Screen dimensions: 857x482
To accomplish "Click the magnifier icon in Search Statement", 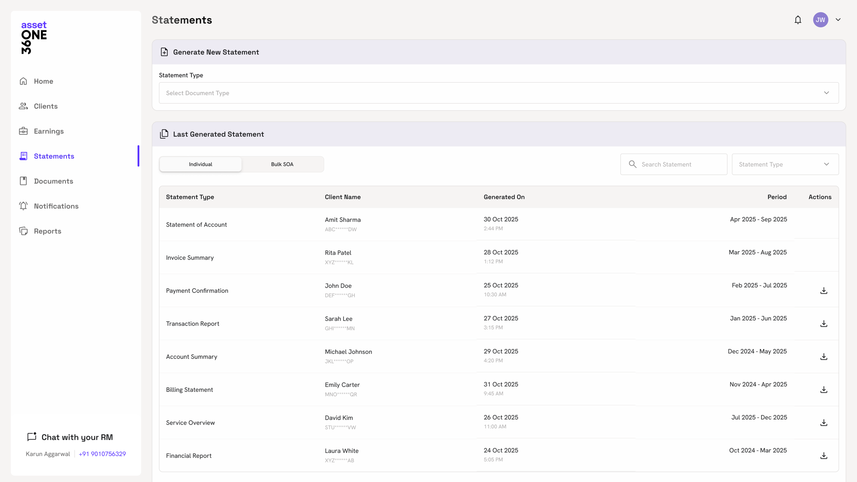I will [632, 164].
